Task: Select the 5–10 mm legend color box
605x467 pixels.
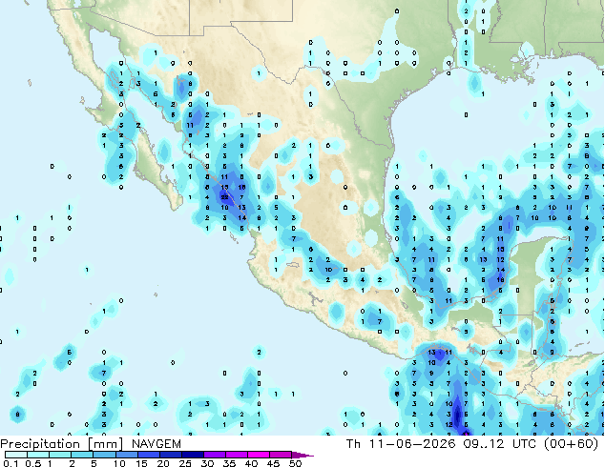Action: (x=104, y=455)
